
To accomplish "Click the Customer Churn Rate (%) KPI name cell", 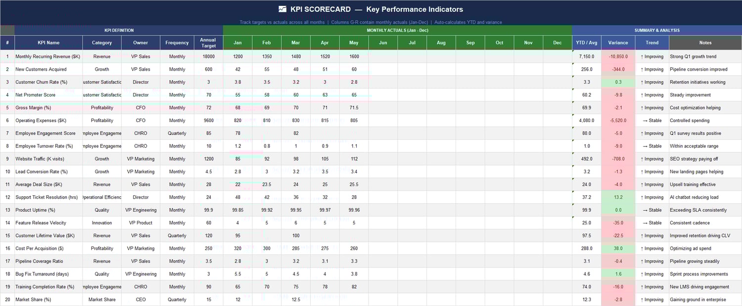I will 48,82.
